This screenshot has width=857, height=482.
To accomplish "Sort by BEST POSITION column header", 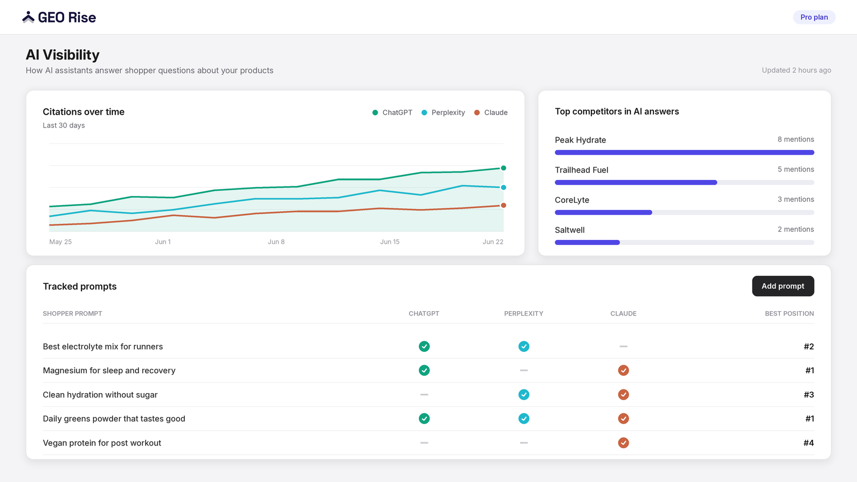I will 790,314.
